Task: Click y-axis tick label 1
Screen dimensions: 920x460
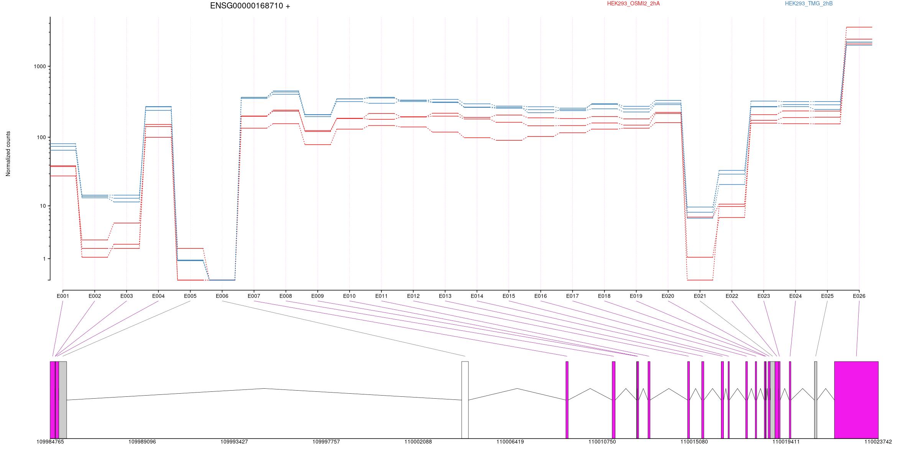Action: click(x=44, y=259)
